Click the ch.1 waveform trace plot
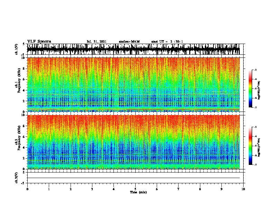Image resolution: width=274 pixels, height=212 pixels. point(134,49)
